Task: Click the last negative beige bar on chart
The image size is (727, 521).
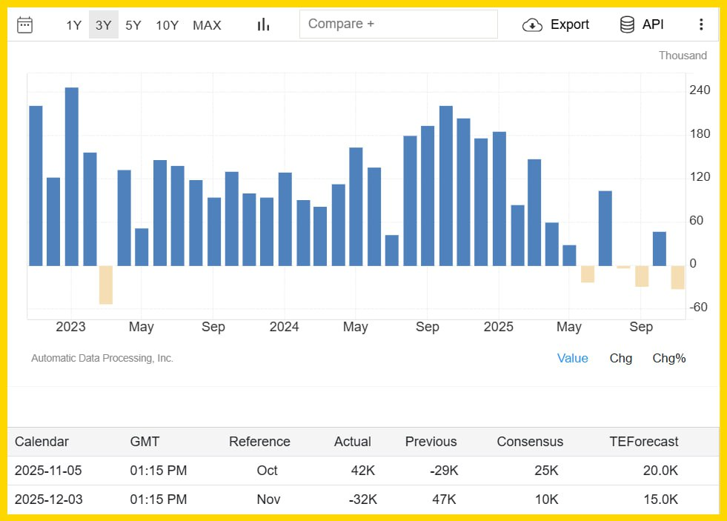Action: tap(677, 277)
